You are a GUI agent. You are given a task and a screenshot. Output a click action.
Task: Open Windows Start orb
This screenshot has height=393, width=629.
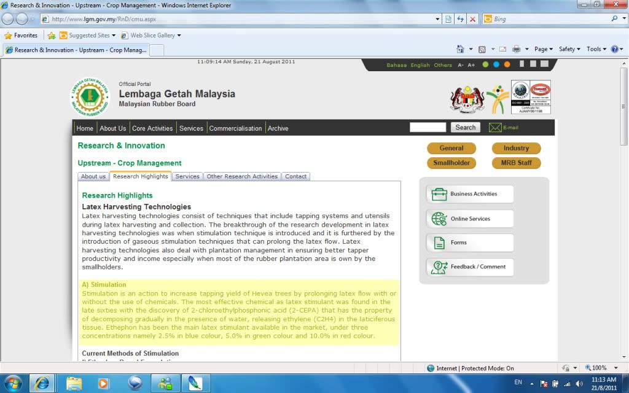point(12,383)
